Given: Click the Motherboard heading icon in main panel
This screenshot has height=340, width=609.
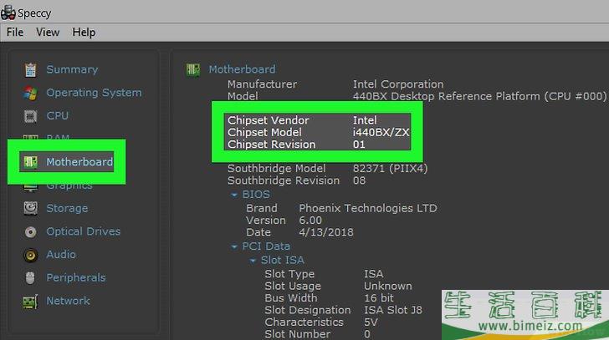Looking at the screenshot, I should coord(193,70).
